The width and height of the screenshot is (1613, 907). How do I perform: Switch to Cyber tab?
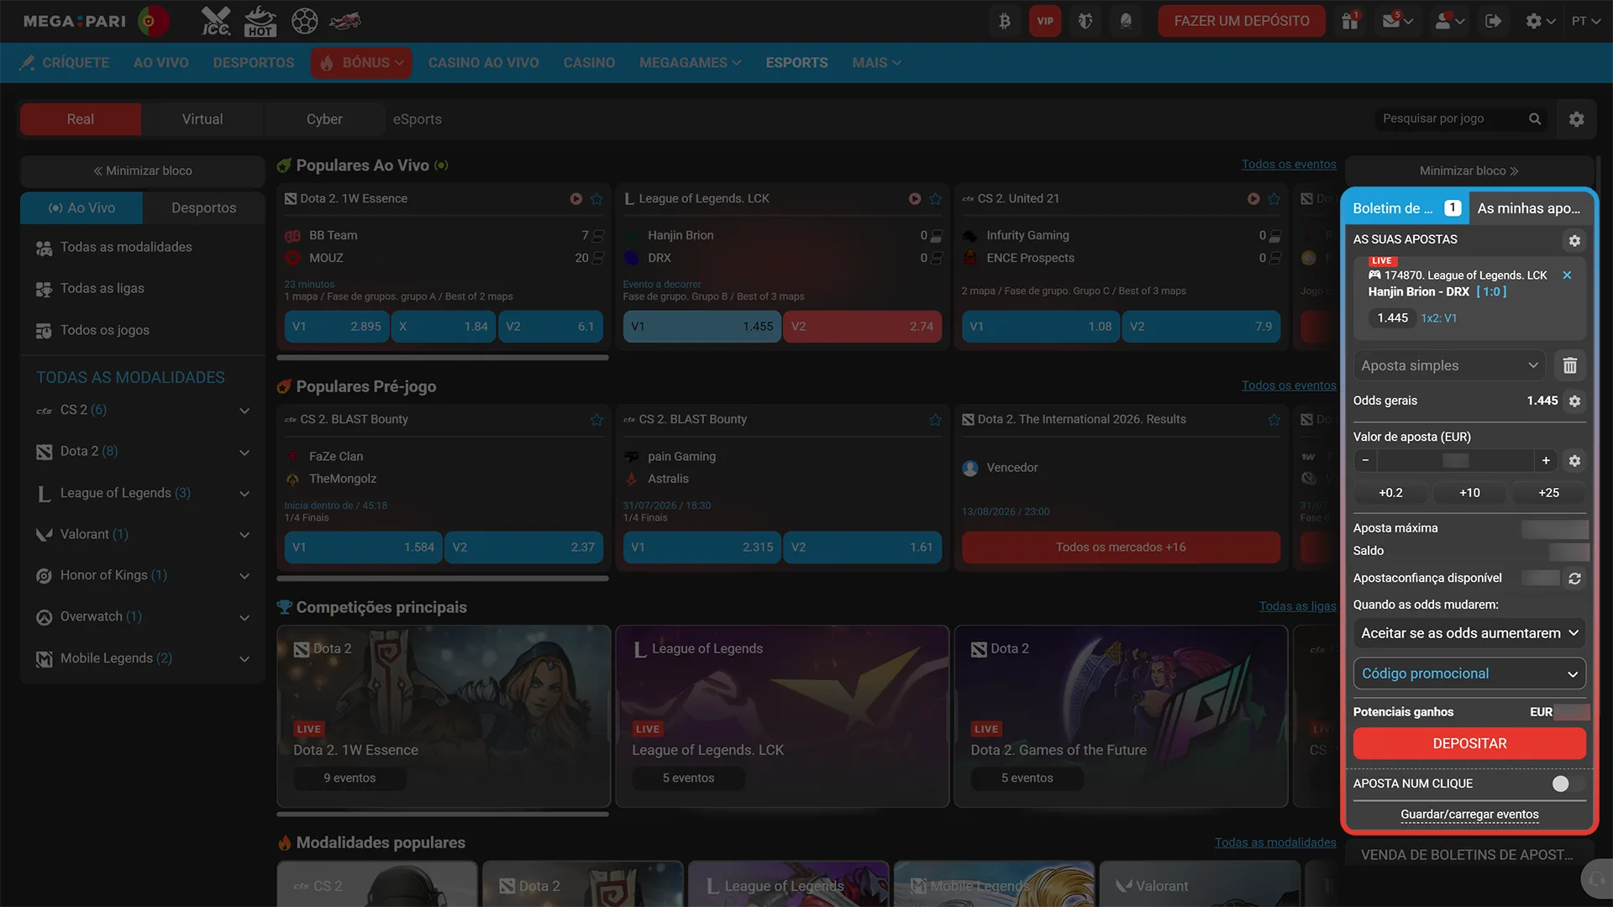(324, 119)
